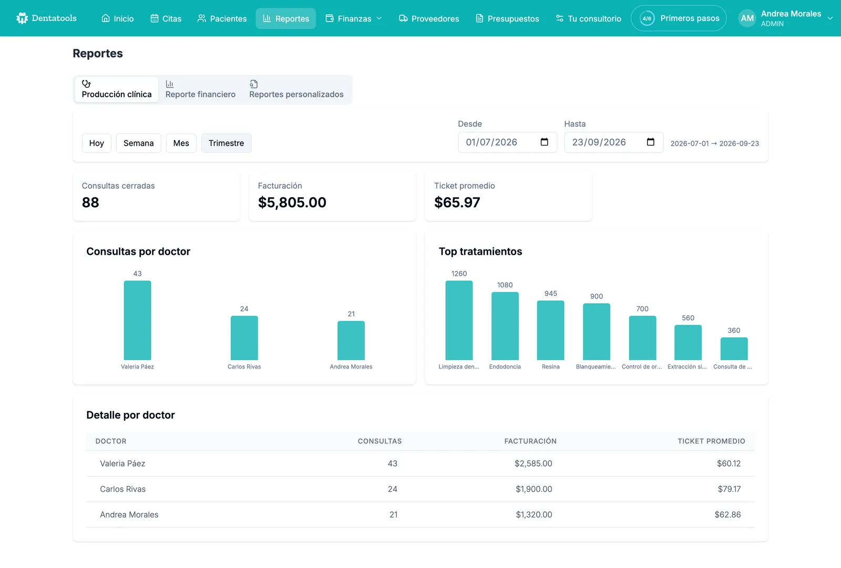The width and height of the screenshot is (841, 568).
Task: Click the Ticket promedio $65.97 value
Action: point(457,202)
